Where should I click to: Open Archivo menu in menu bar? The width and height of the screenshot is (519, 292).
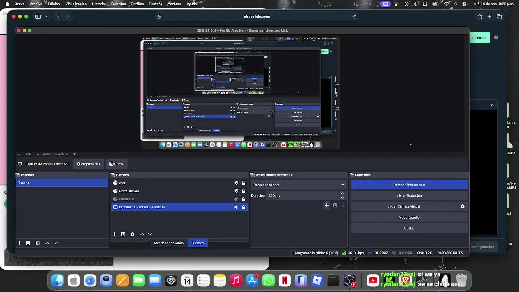[x=36, y=4]
